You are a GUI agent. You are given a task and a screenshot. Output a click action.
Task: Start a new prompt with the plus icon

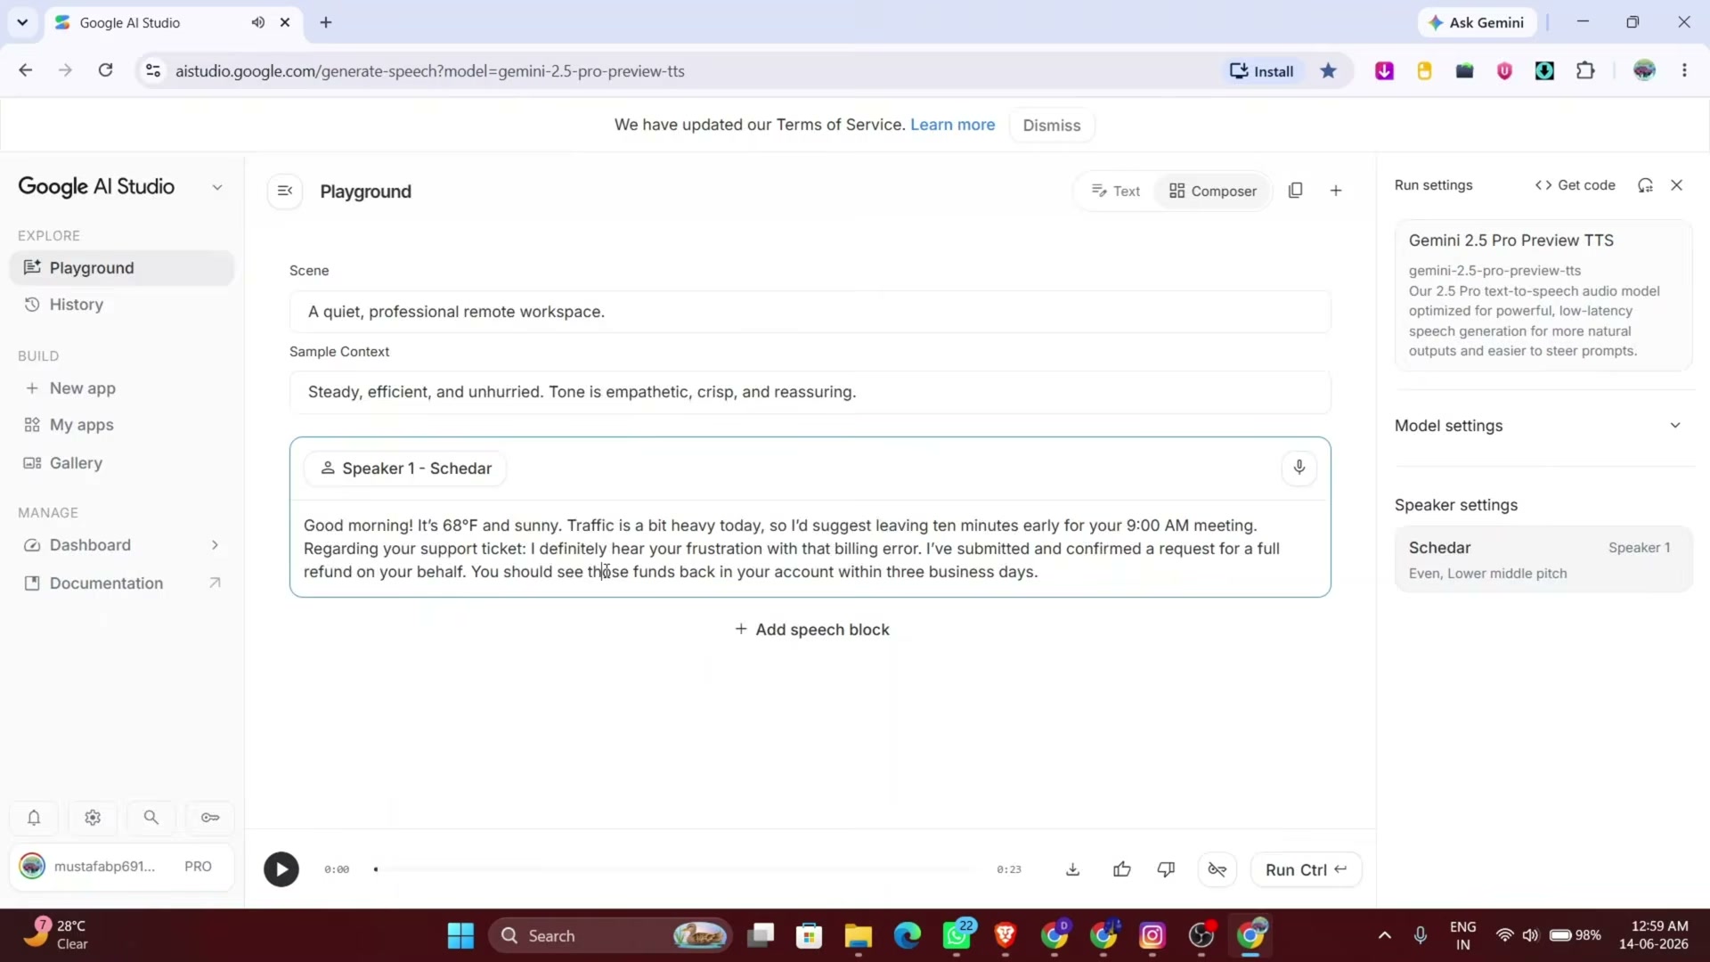pos(1336,191)
